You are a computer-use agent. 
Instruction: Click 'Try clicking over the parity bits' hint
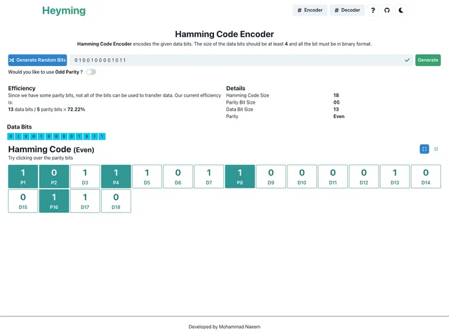(40, 158)
